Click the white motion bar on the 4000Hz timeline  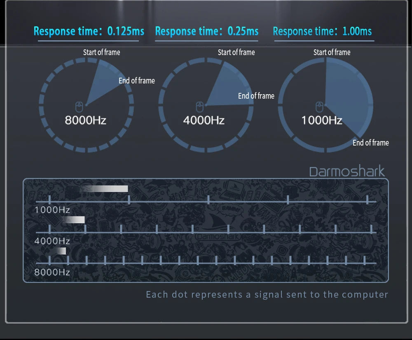pyautogui.click(x=74, y=220)
